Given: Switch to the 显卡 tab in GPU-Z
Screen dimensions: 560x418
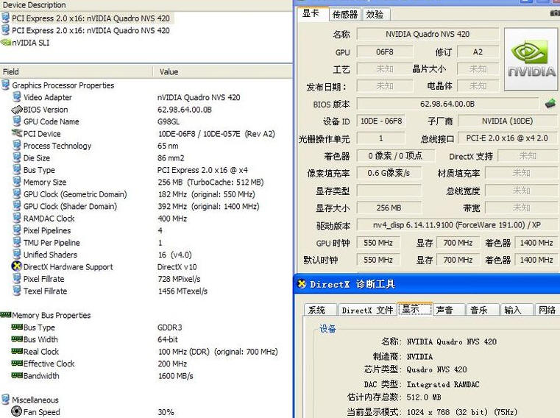Looking at the screenshot, I should tap(311, 14).
